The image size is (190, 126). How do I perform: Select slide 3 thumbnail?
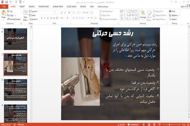point(16,90)
